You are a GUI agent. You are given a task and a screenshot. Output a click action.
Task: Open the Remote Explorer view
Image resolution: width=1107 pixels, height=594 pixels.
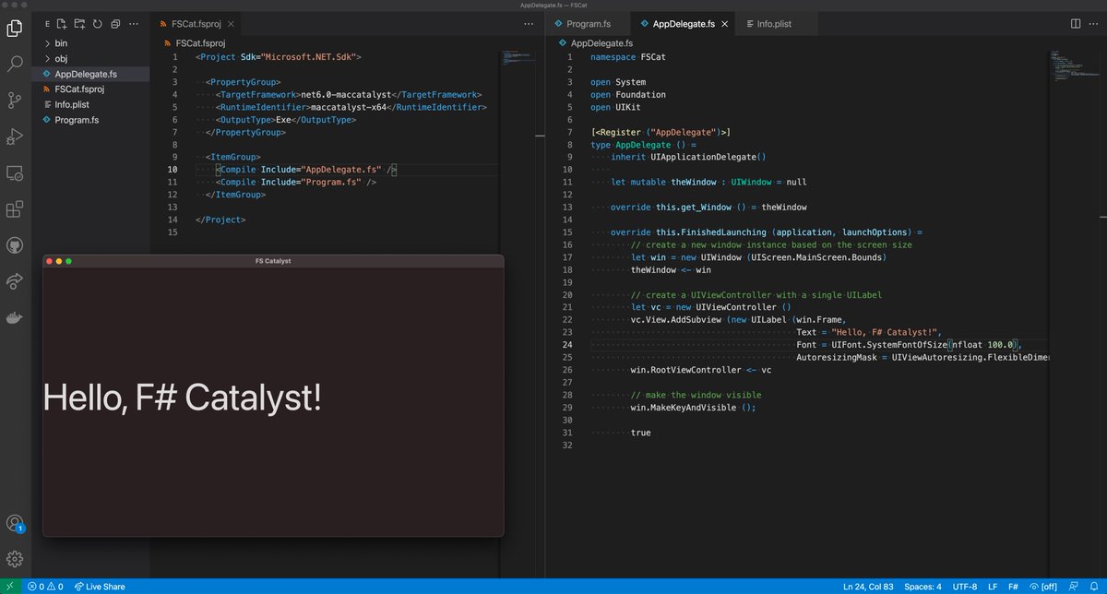(15, 172)
